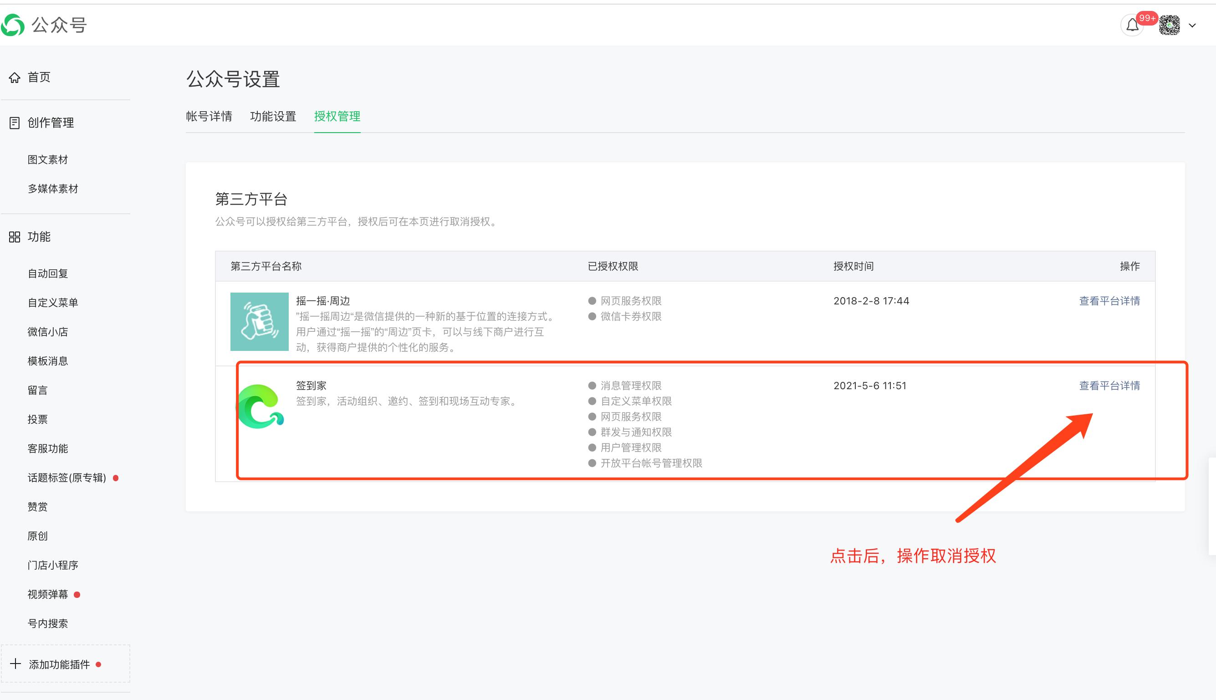Switch to 功能设置 tab
Image resolution: width=1216 pixels, height=700 pixels.
click(x=273, y=116)
